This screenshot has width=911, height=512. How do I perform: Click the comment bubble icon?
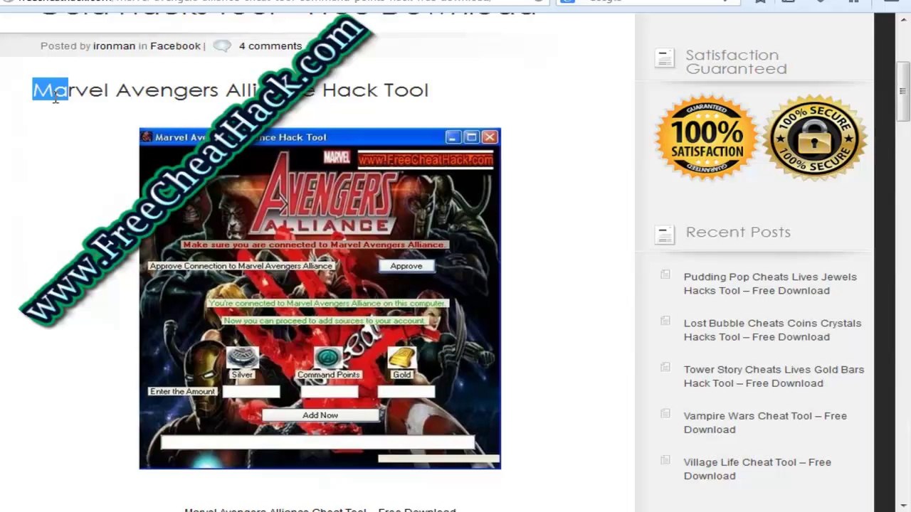tap(222, 46)
